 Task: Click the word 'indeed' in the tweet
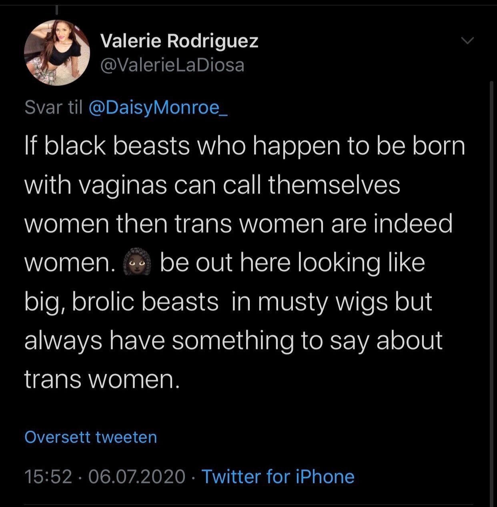(413, 224)
